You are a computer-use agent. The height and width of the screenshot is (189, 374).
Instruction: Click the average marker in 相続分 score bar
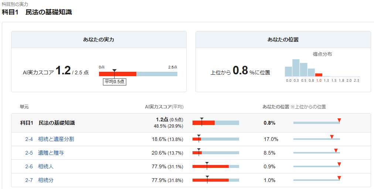[207, 177]
